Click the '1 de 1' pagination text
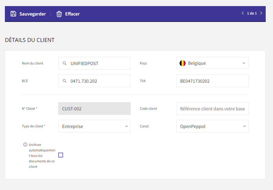Screen dimensions: 273x190 pos(252,13)
